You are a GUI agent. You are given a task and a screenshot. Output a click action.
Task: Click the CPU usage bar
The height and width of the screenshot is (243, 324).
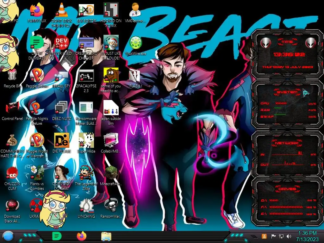click(x=281, y=103)
